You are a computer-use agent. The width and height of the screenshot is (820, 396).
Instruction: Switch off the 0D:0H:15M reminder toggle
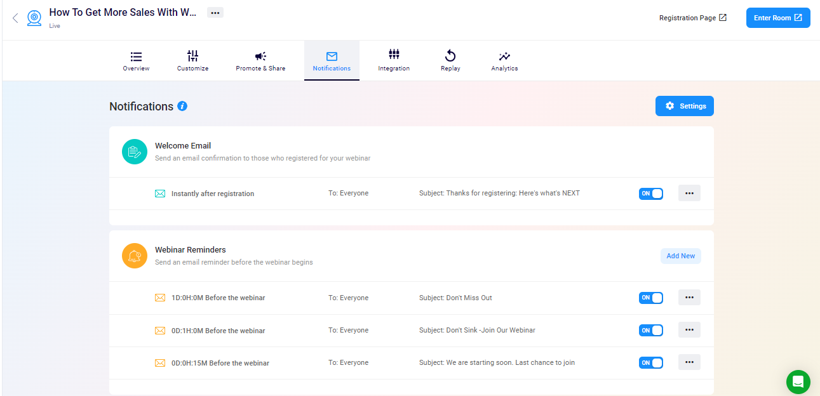click(x=650, y=362)
